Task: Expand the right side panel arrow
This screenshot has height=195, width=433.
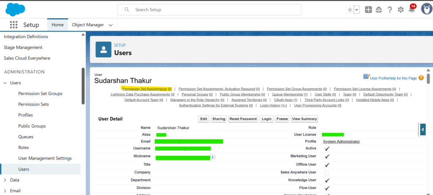Action: (422, 129)
